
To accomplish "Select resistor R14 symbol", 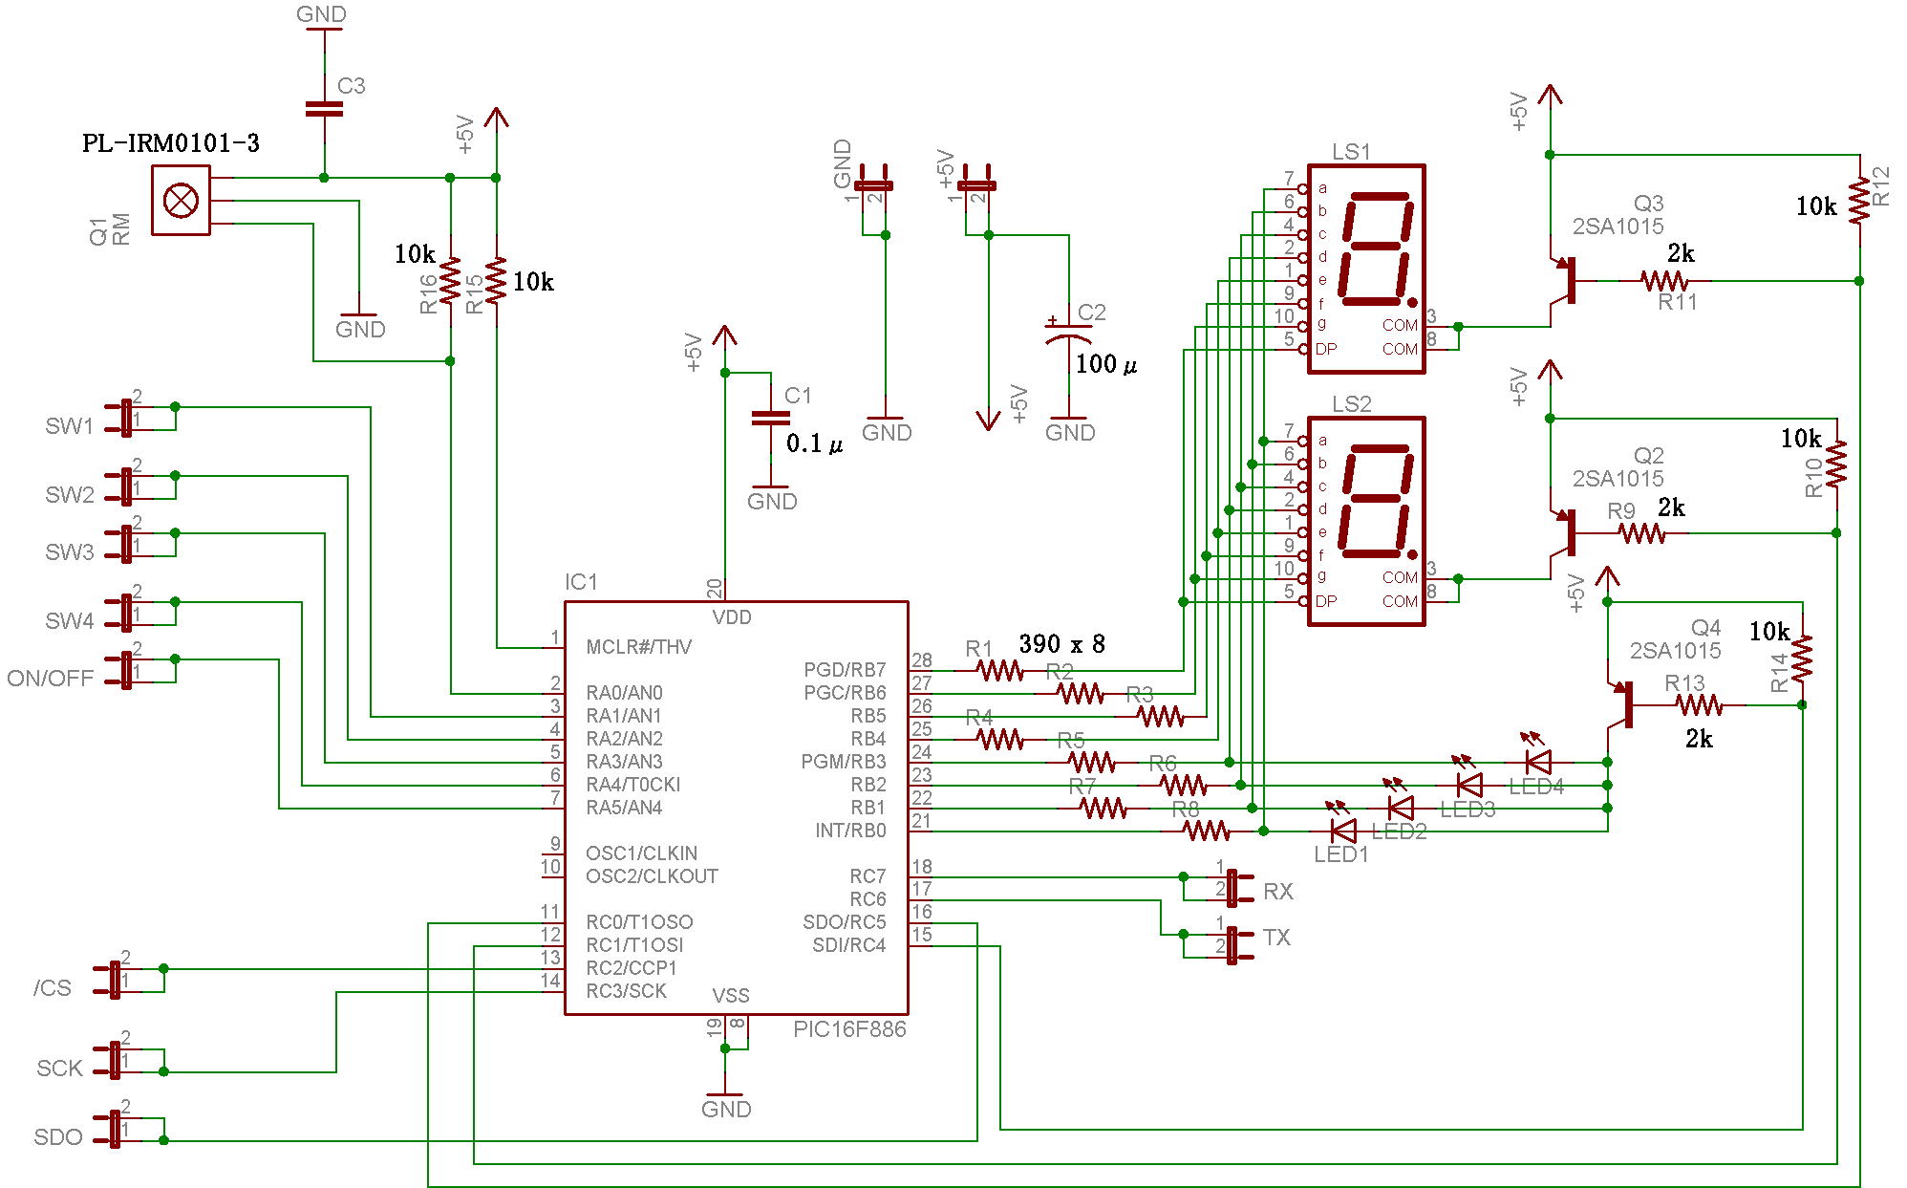I will [x=1802, y=659].
